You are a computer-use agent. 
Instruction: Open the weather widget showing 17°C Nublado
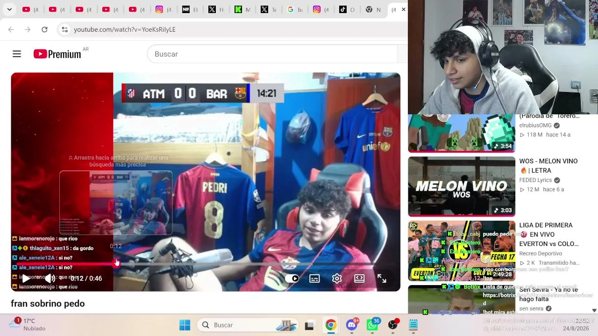pyautogui.click(x=28, y=324)
